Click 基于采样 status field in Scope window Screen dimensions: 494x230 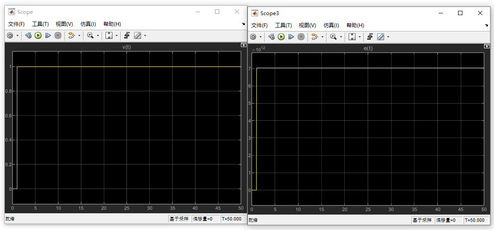(179, 219)
